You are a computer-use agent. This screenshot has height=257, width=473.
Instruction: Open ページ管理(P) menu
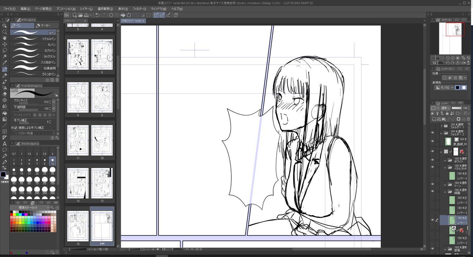coord(43,8)
